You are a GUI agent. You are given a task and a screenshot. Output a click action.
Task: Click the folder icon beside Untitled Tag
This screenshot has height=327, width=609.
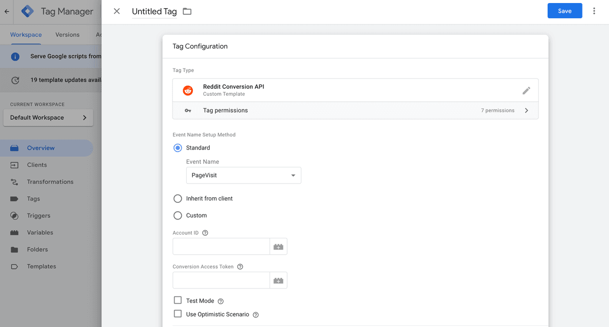point(187,11)
